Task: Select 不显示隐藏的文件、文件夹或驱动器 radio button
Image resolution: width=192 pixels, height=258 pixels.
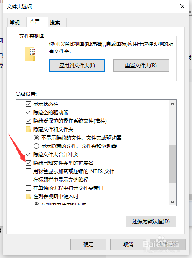Action: tap(36, 137)
